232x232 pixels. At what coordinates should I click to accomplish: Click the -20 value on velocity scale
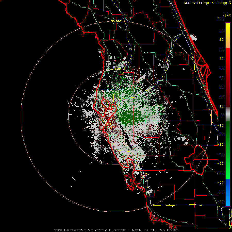point(220,135)
